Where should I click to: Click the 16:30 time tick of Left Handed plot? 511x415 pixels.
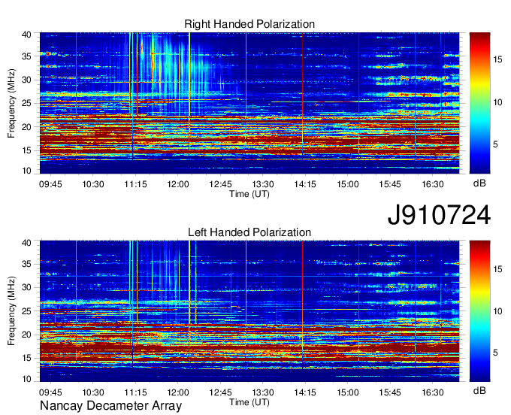433,392
